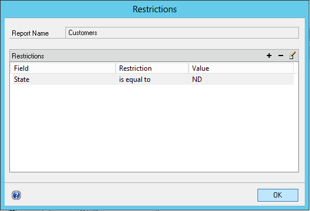Image resolution: width=310 pixels, height=211 pixels.
Task: Select the State cell in the row
Action: [x=64, y=79]
